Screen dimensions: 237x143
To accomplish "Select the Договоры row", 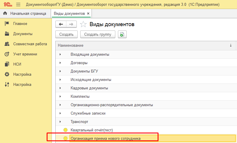I will tap(146, 63).
